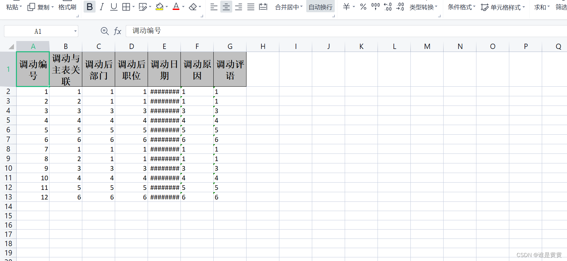Image resolution: width=567 pixels, height=261 pixels.
Task: Align text left
Action: click(x=214, y=7)
